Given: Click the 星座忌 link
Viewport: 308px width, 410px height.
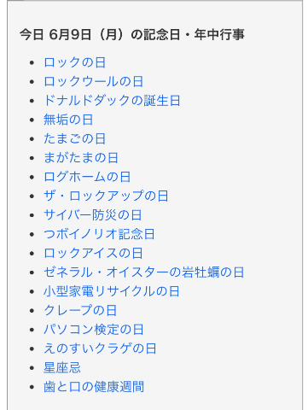Looking at the screenshot, I should (x=62, y=367).
